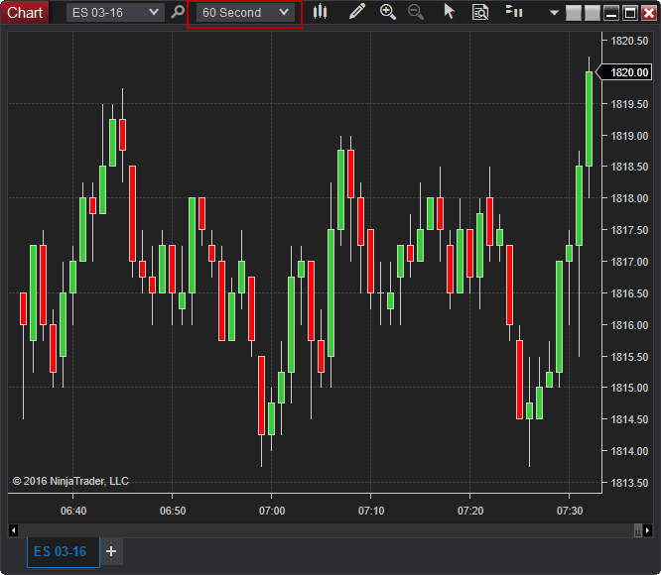Select the pencil drawing tools icon
The height and width of the screenshot is (575, 661).
tap(357, 12)
